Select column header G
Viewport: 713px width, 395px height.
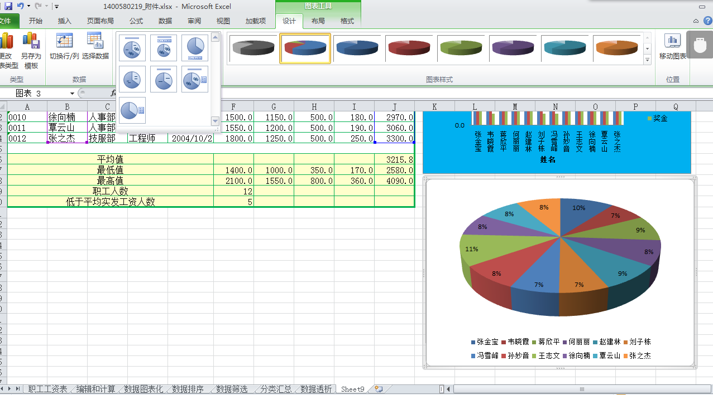[x=274, y=106]
